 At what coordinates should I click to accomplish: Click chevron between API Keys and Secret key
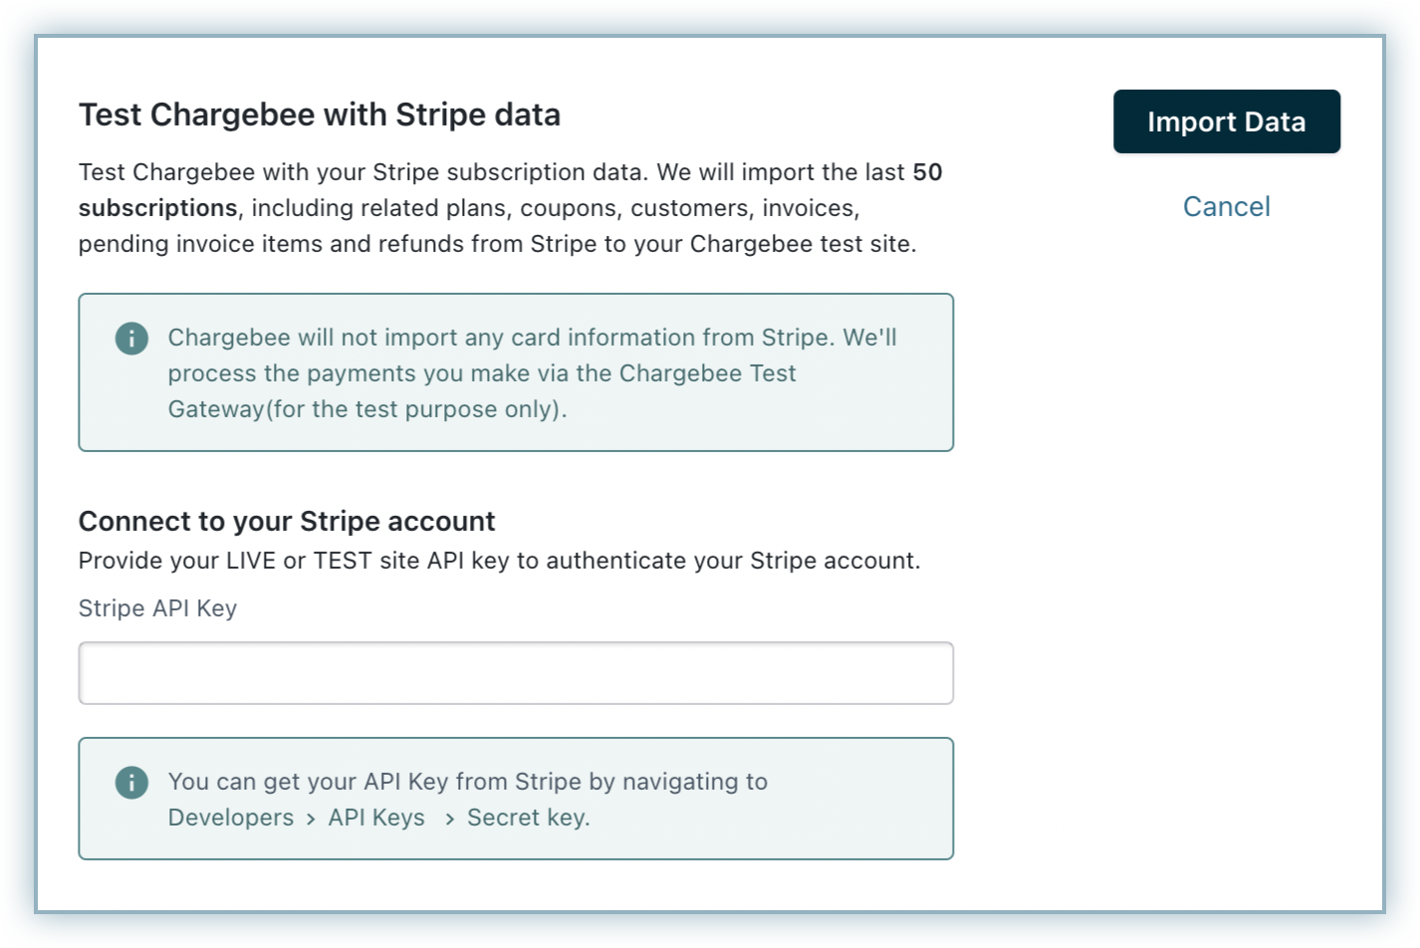point(450,819)
